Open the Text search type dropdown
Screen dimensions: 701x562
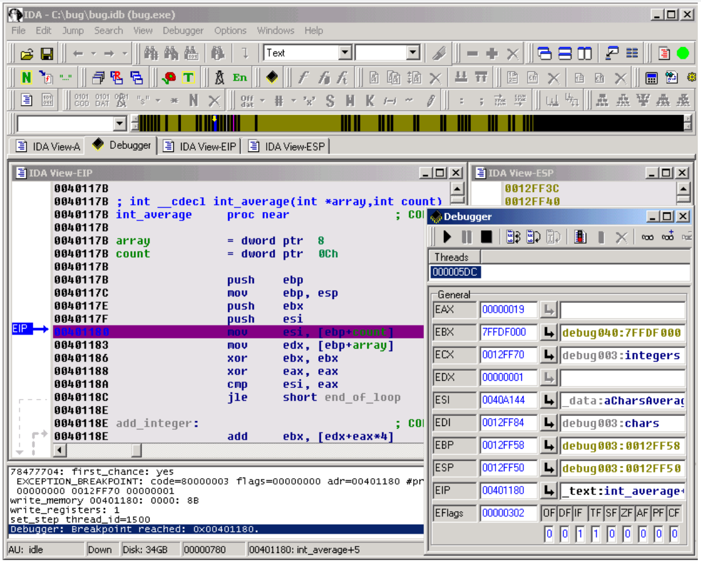pos(345,53)
